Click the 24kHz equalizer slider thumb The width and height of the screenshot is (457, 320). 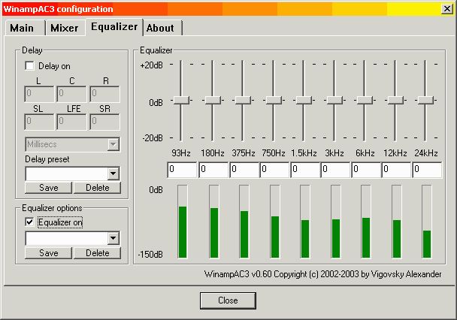(x=425, y=100)
